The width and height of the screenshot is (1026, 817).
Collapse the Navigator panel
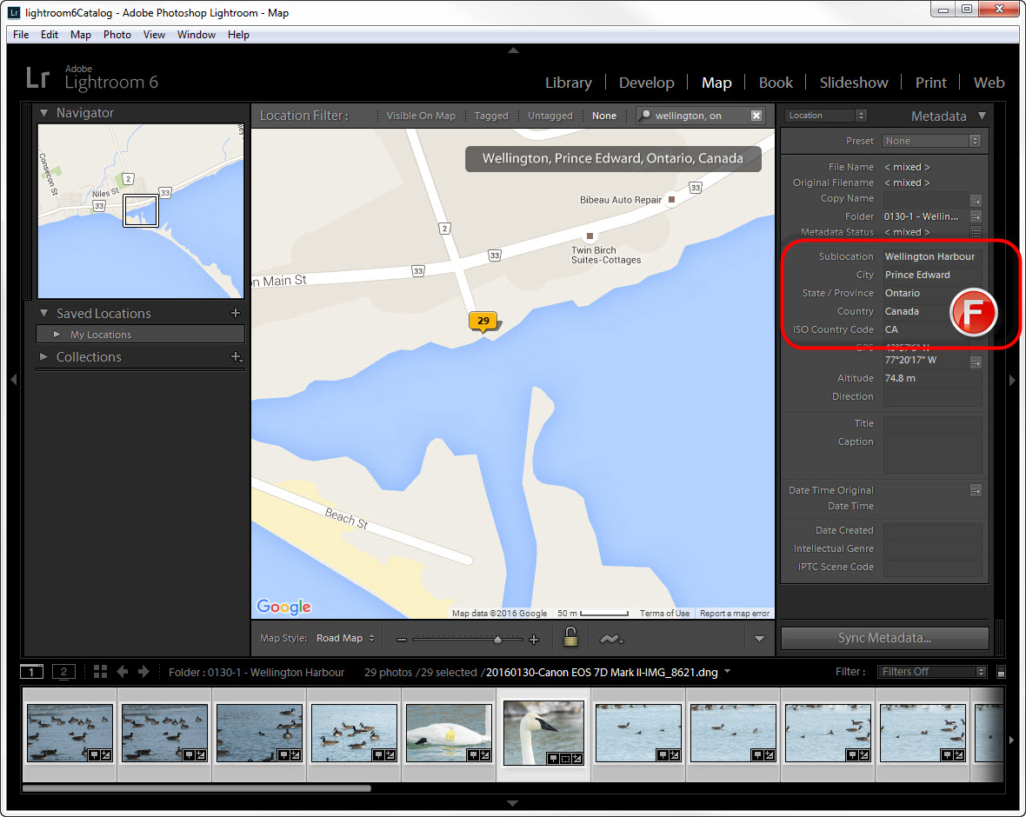click(43, 112)
